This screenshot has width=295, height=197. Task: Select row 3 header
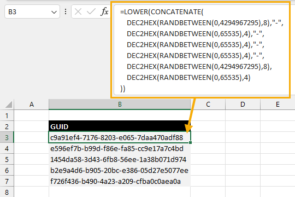pos(7,137)
